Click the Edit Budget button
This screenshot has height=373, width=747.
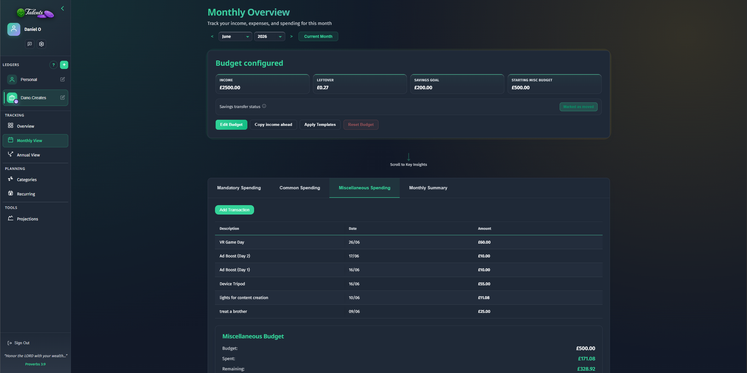[231, 125]
